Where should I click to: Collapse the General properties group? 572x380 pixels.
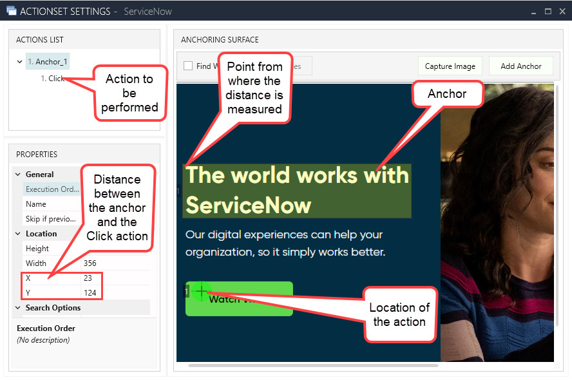(x=18, y=175)
